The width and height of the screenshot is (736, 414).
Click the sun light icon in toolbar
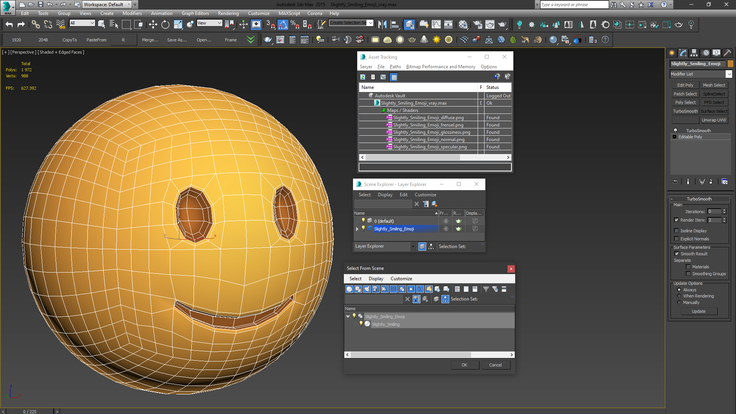click(x=437, y=40)
